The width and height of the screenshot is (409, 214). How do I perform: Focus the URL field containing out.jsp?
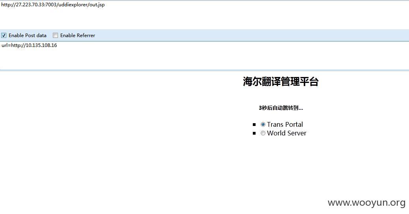click(204, 15)
